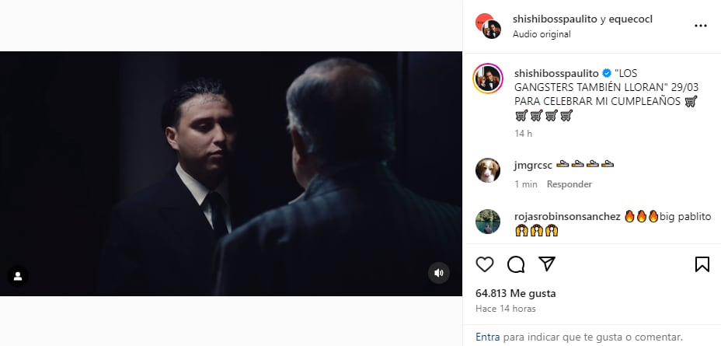View shishibosspaulito story ring avatar
Image resolution: width=721 pixels, height=346 pixels.
tap(489, 79)
